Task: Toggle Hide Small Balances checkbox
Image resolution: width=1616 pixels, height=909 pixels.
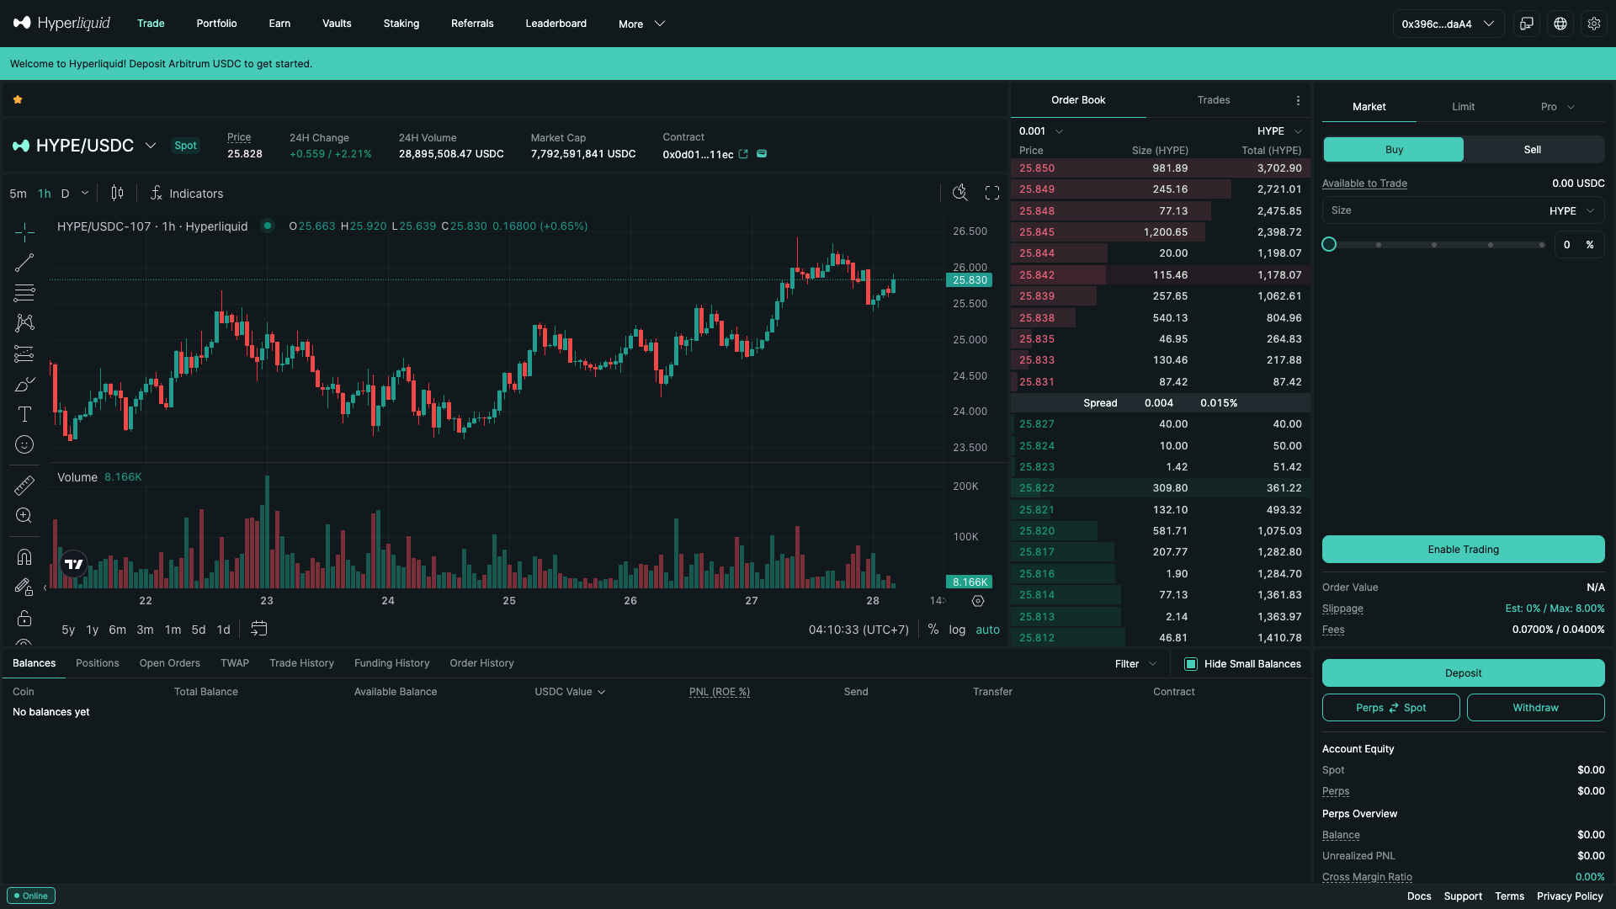Action: tap(1190, 664)
